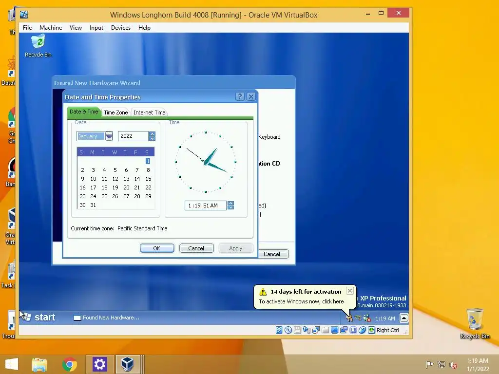Click the help question mark button in dialog
Screen dimensions: 499x374
point(240,97)
